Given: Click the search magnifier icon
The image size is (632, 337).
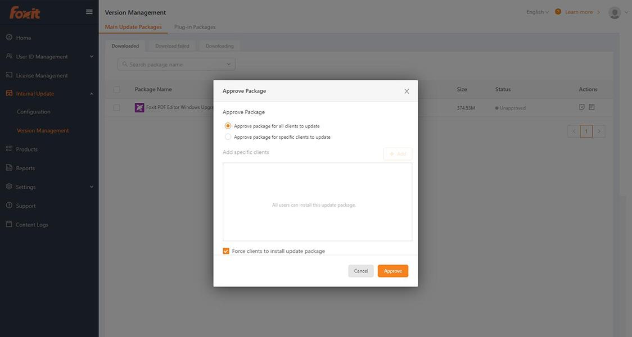Looking at the screenshot, I should click(x=125, y=64).
